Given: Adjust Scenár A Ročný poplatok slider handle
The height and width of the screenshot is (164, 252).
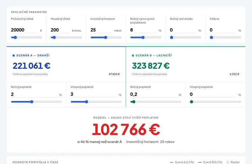Looking at the screenshot, I should click(32, 102).
